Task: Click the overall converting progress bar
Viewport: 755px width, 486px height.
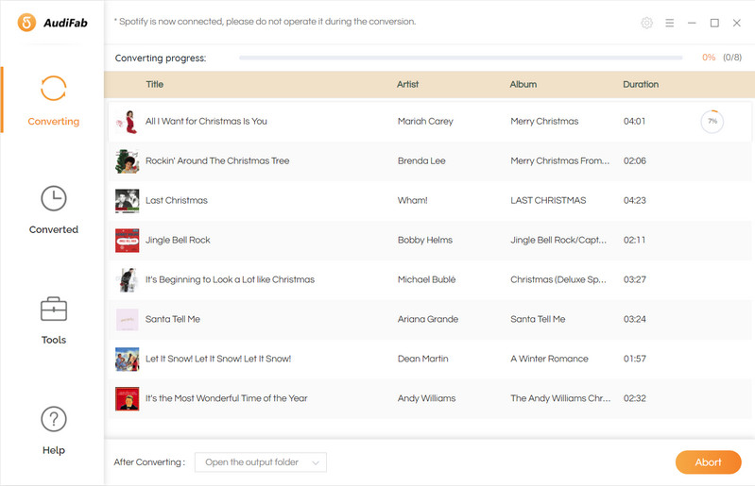Action: click(x=461, y=58)
